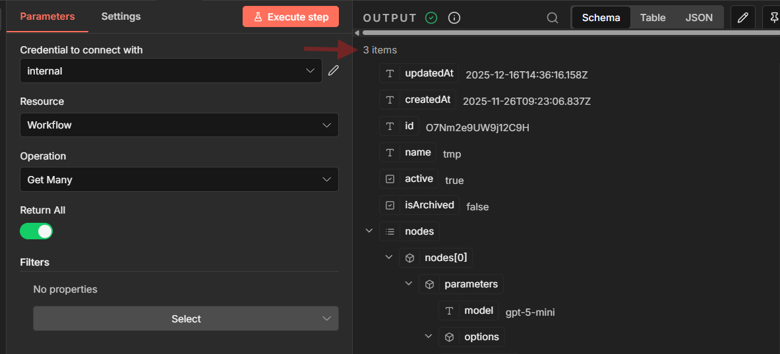Image resolution: width=780 pixels, height=354 pixels.
Task: Collapse the nodes tree chevron
Action: (369, 231)
